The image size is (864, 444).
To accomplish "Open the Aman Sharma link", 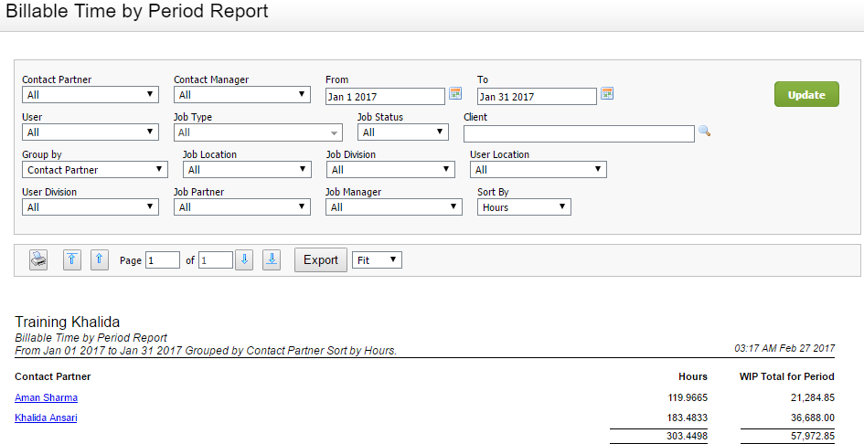I will (47, 397).
